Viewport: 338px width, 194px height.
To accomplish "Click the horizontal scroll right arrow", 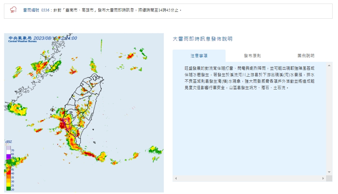I will tap(323, 178).
